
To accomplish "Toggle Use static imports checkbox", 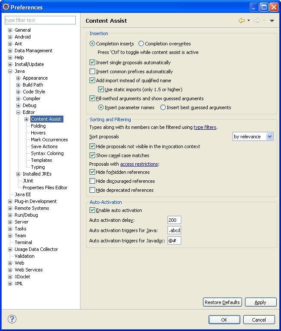I will click(101, 89).
